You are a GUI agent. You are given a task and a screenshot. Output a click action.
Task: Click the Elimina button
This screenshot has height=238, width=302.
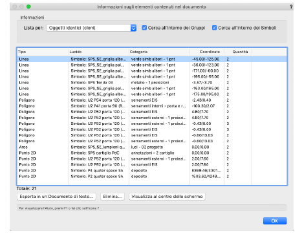(113, 197)
